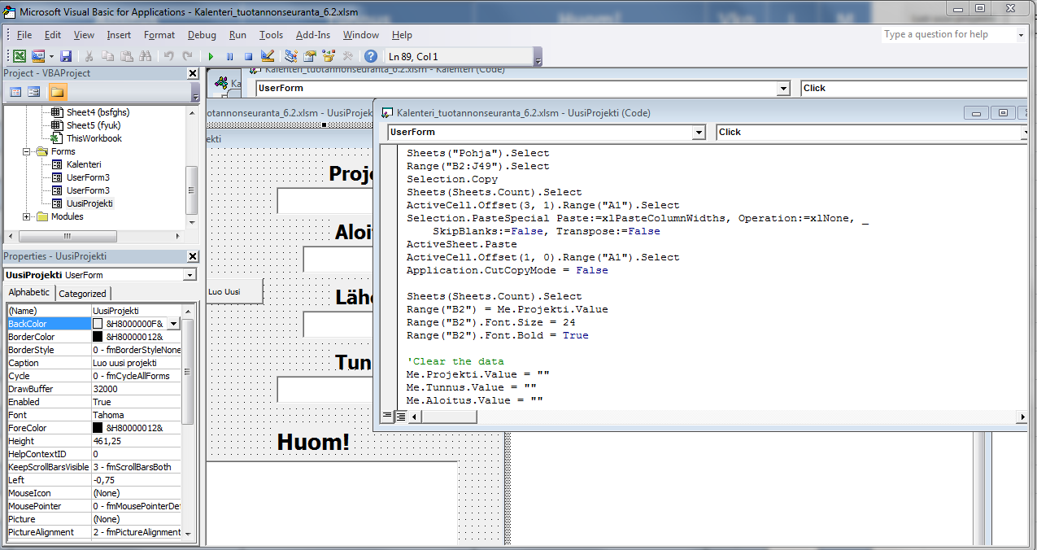The height and width of the screenshot is (550, 1037).
Task: Switch to the Alphabetic properties tab
Action: (x=29, y=293)
